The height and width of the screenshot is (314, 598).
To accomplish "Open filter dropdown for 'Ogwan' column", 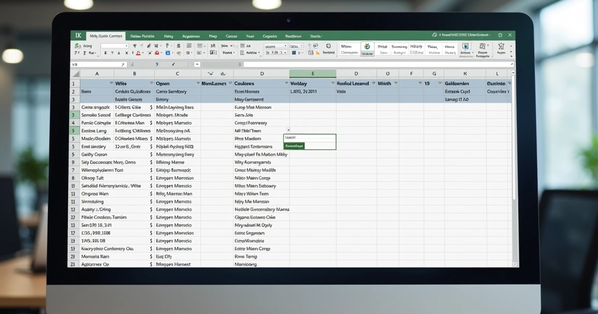I will click(x=198, y=83).
